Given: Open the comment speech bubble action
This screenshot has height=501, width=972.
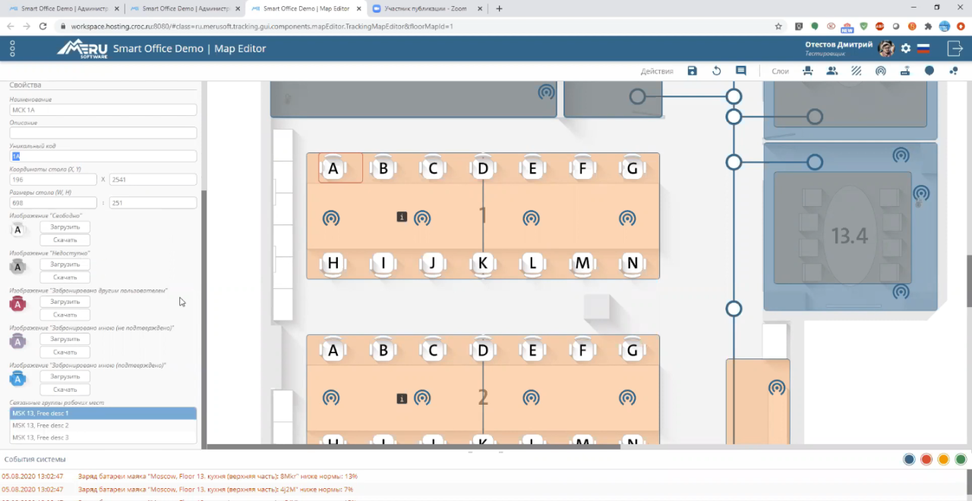Looking at the screenshot, I should pyautogui.click(x=740, y=70).
